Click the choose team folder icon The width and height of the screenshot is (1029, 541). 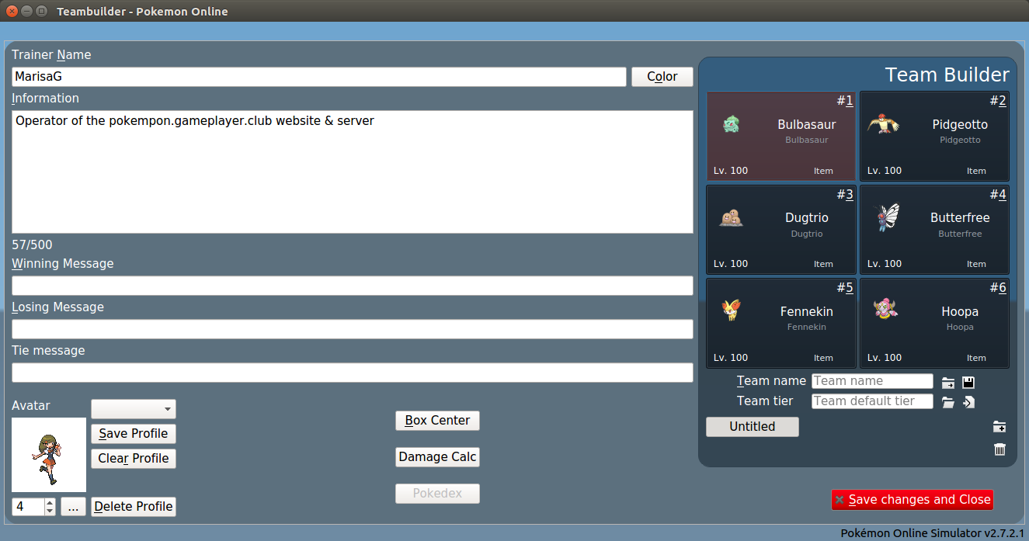pos(948,382)
